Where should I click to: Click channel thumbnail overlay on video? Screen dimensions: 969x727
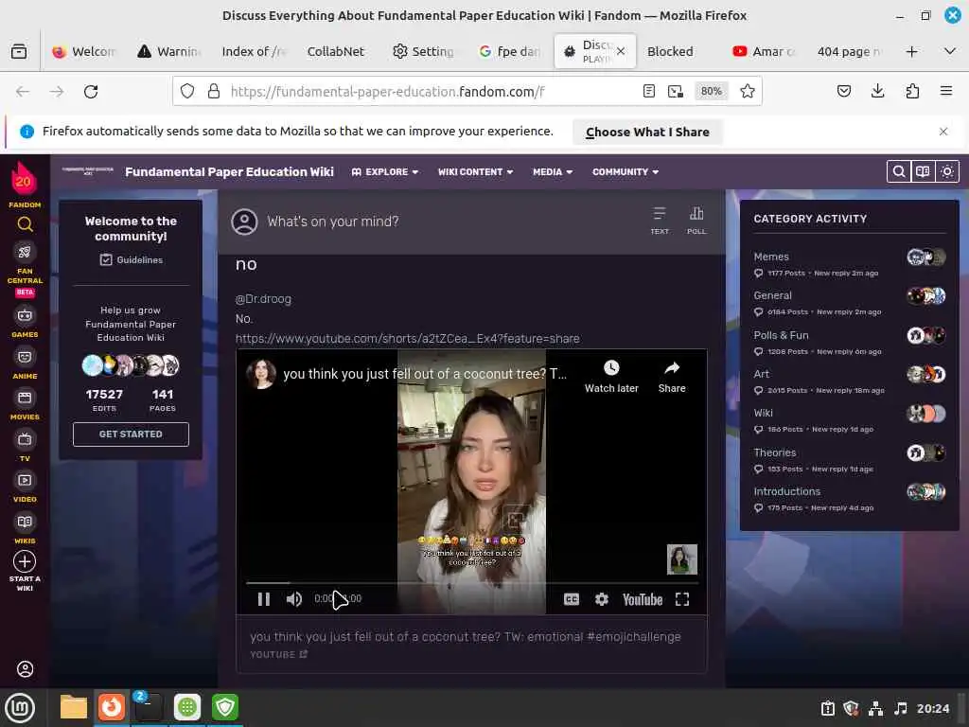[681, 559]
